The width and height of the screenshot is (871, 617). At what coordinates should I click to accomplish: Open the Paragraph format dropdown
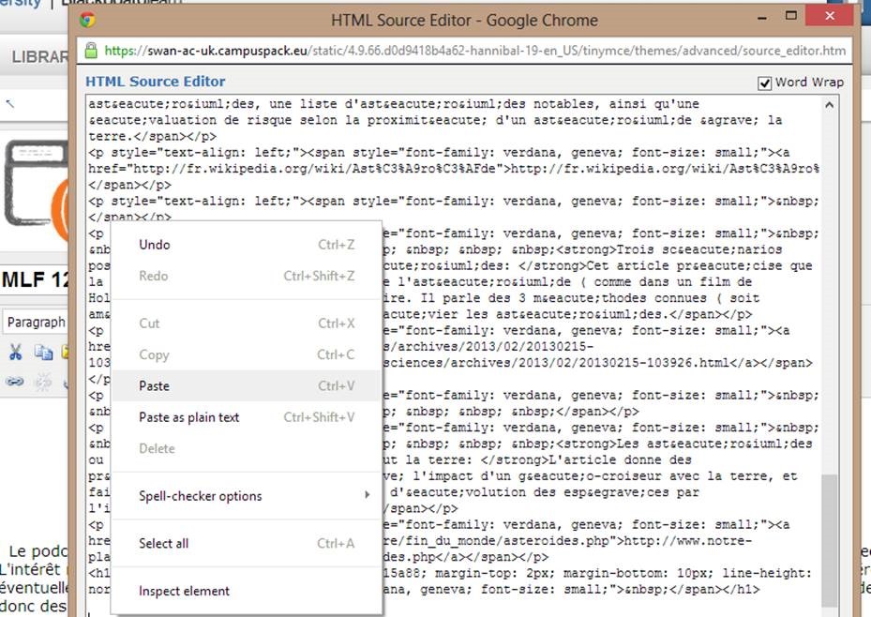click(38, 322)
